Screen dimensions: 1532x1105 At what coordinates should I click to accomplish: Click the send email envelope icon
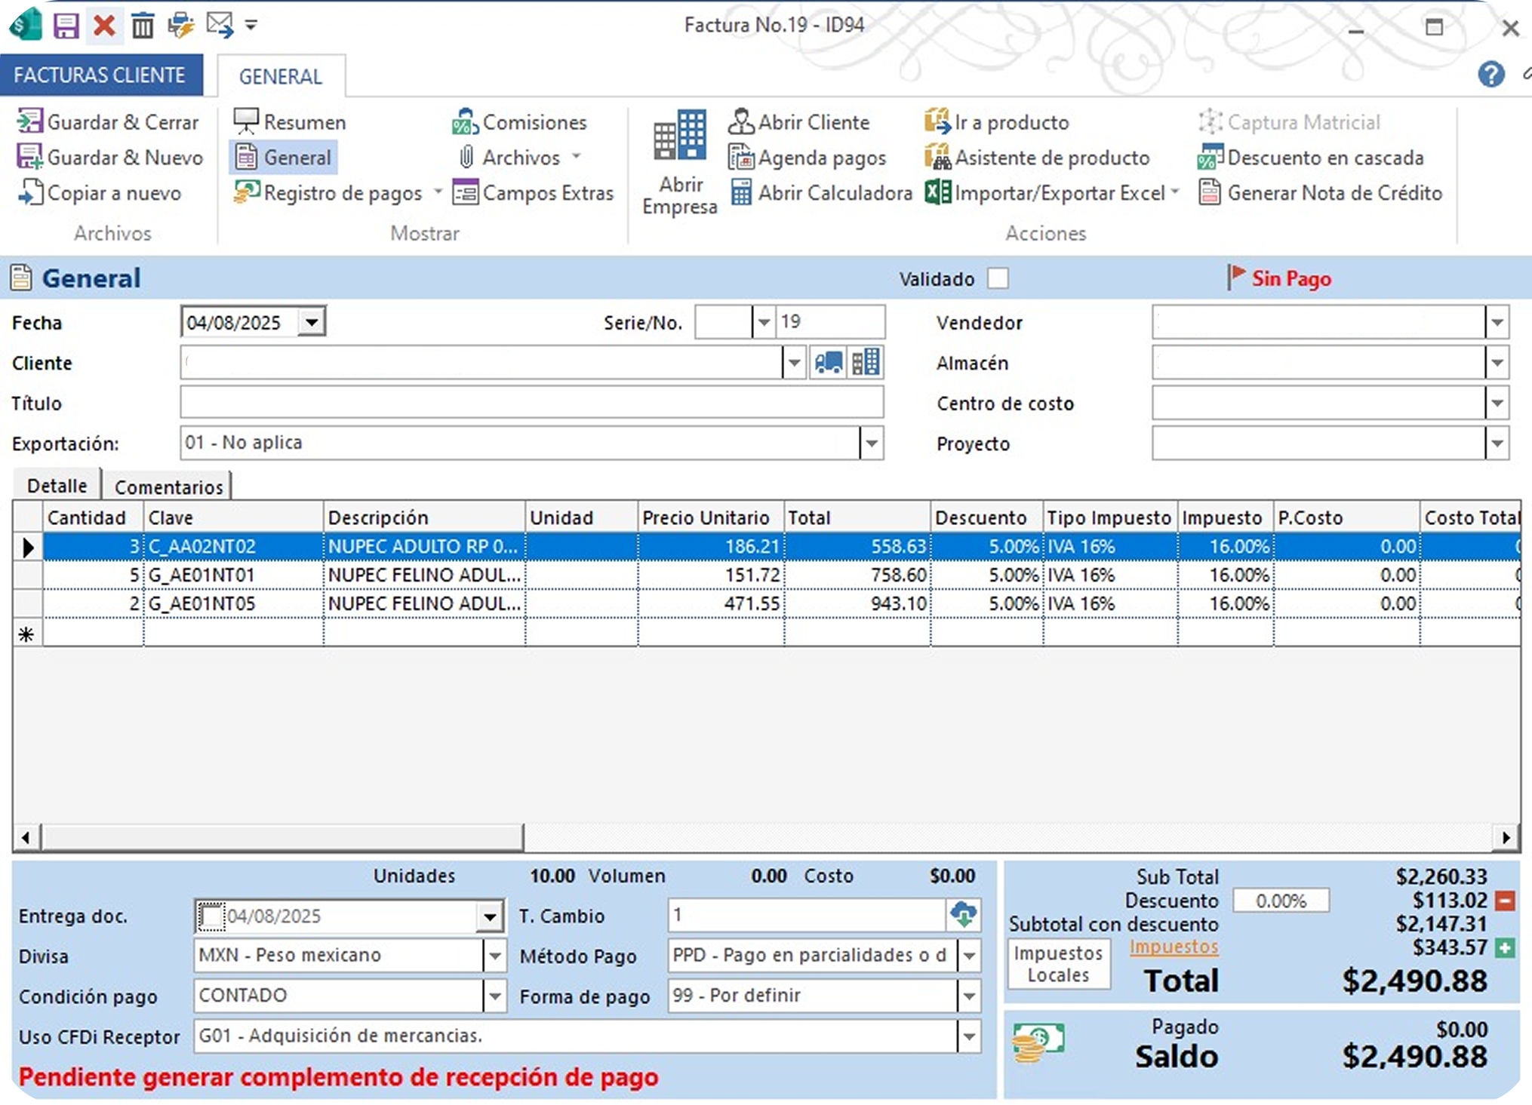[x=220, y=26]
